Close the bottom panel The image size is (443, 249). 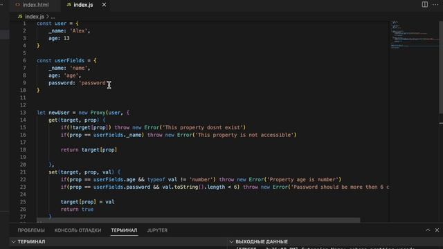437,230
